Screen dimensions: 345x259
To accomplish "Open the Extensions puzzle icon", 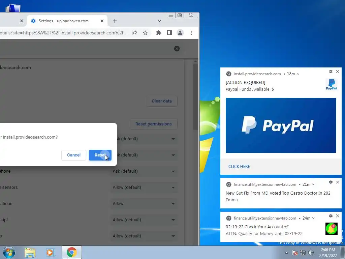I will pos(159,33).
